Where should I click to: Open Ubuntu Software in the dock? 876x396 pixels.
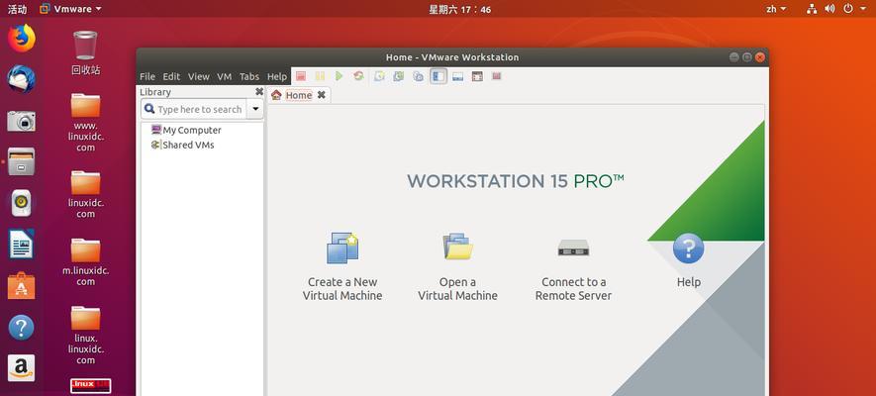(x=21, y=285)
